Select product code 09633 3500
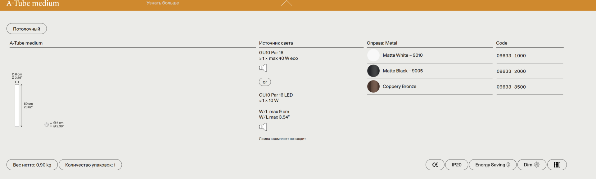Screen dimensions: 596x179 511,87
